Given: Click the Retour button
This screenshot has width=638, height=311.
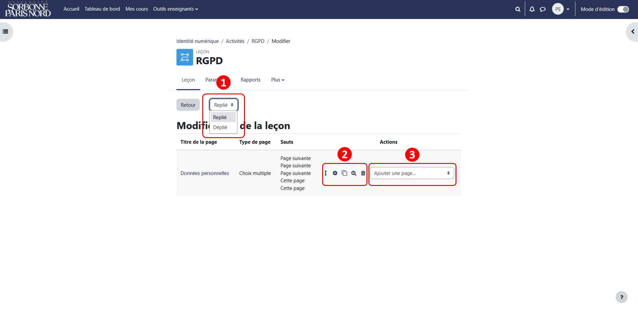Looking at the screenshot, I should 188,105.
